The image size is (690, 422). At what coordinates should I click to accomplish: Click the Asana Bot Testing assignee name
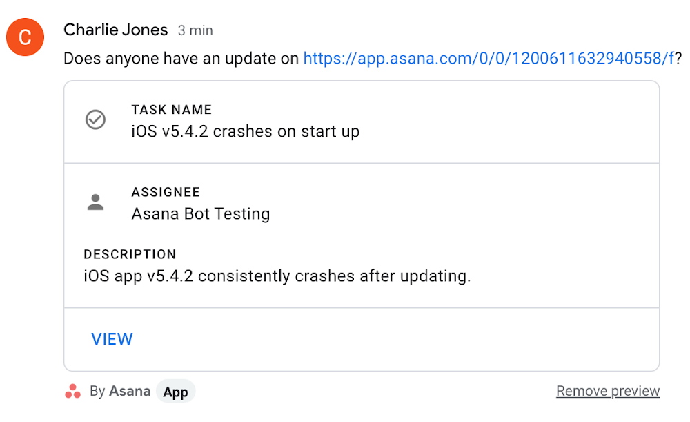201,214
